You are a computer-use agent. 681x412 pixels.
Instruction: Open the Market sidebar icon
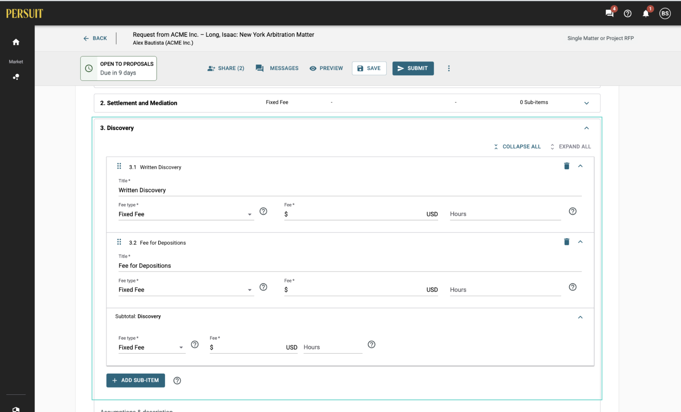16,77
